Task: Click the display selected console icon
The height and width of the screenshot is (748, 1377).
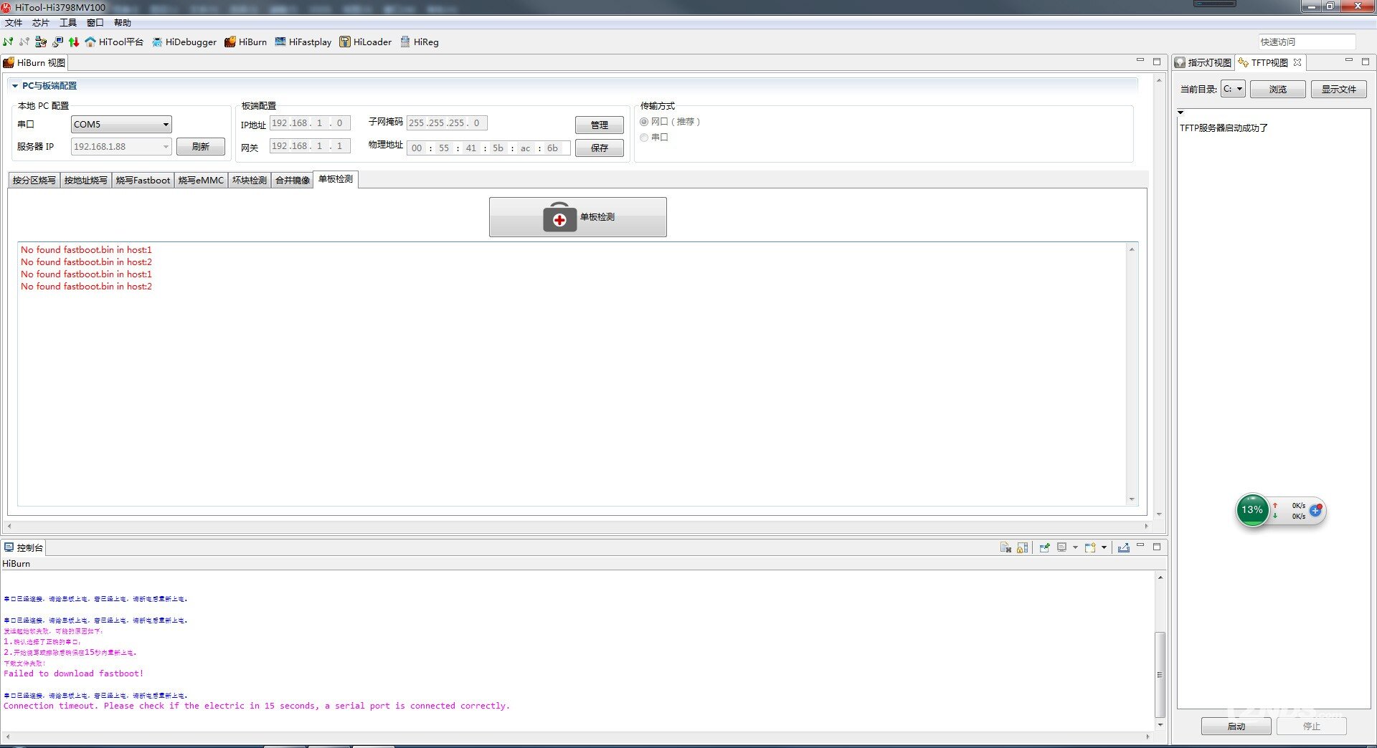Action: tap(1062, 547)
